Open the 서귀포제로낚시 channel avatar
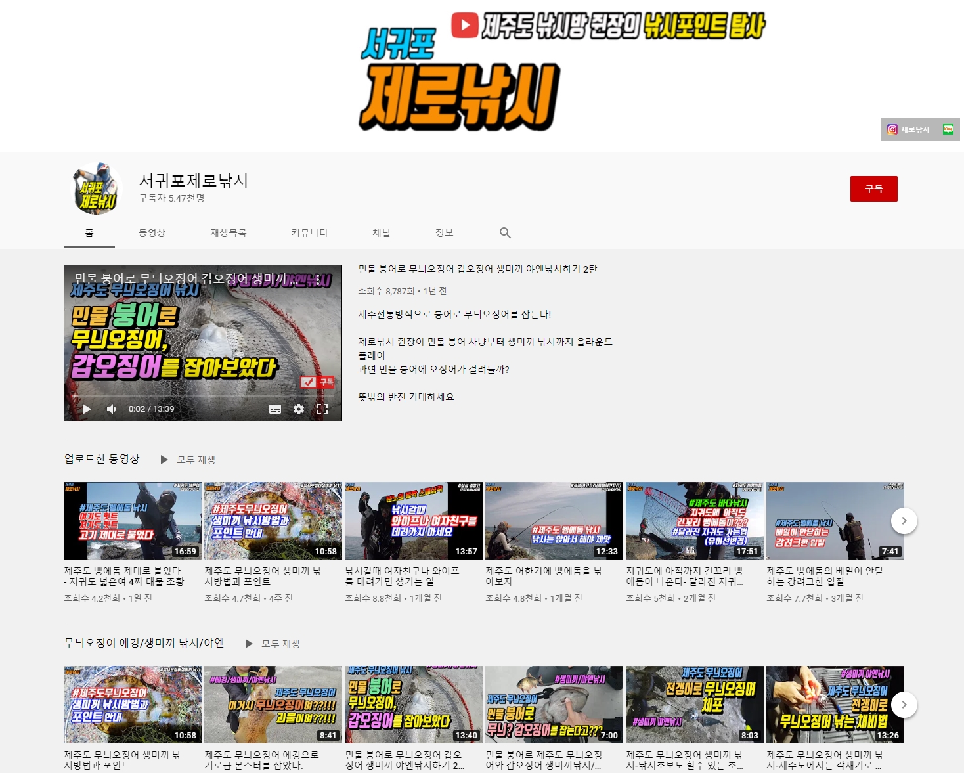The height and width of the screenshot is (773, 964). pyautogui.click(x=96, y=189)
